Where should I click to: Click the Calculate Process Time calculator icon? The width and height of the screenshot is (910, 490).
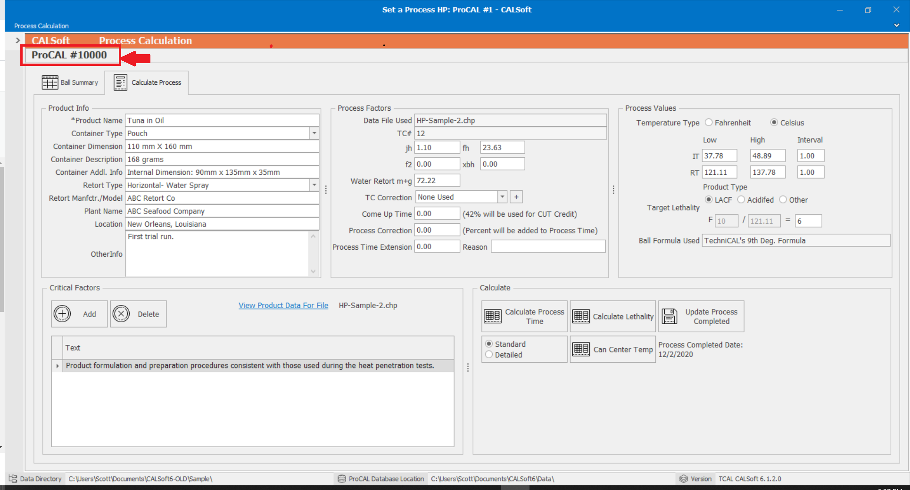point(493,316)
